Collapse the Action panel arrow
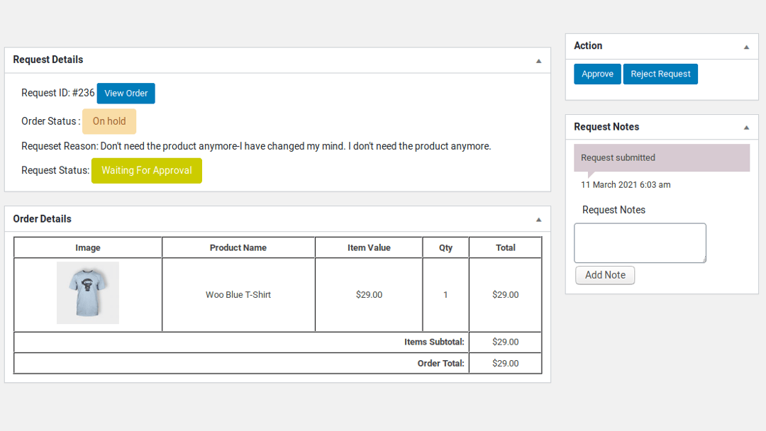The image size is (766, 431). (x=746, y=47)
